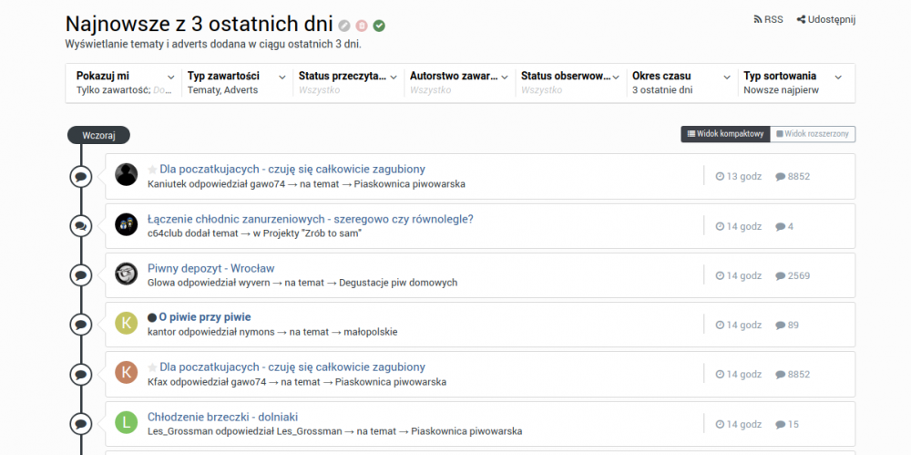Click the Udostępnij share button

point(825,19)
